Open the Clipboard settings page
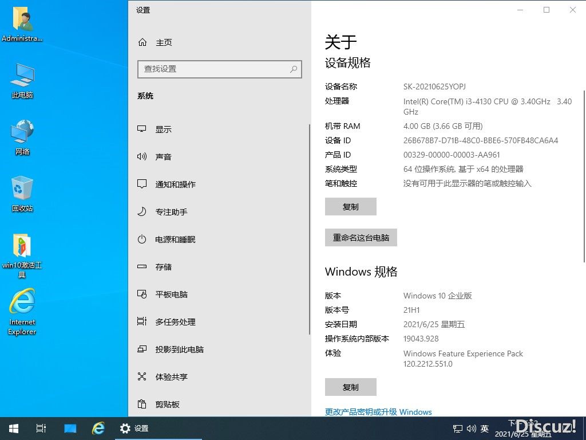The image size is (586, 440). [x=167, y=404]
